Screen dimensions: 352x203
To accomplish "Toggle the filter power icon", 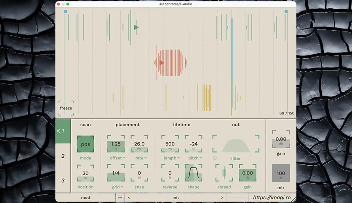I will [x=215, y=158].
